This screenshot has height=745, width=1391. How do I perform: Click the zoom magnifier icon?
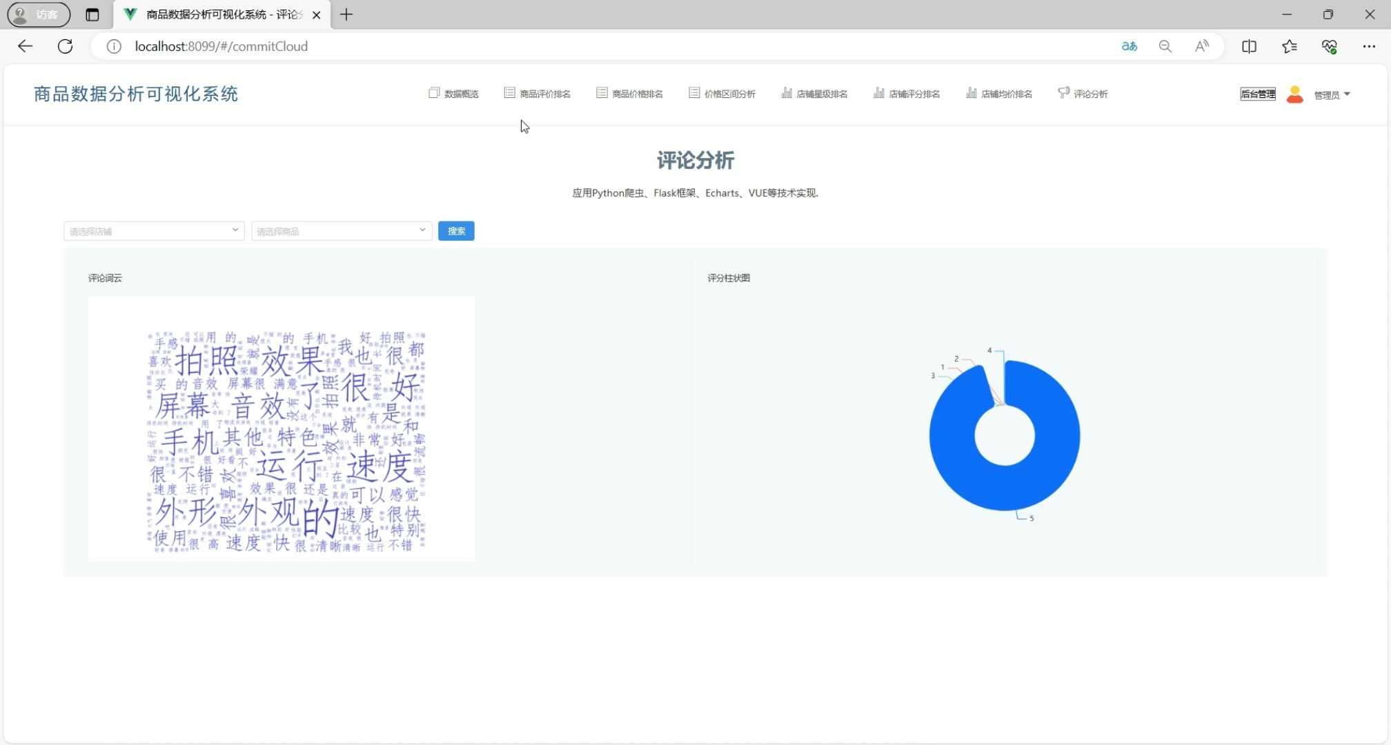1165,46
